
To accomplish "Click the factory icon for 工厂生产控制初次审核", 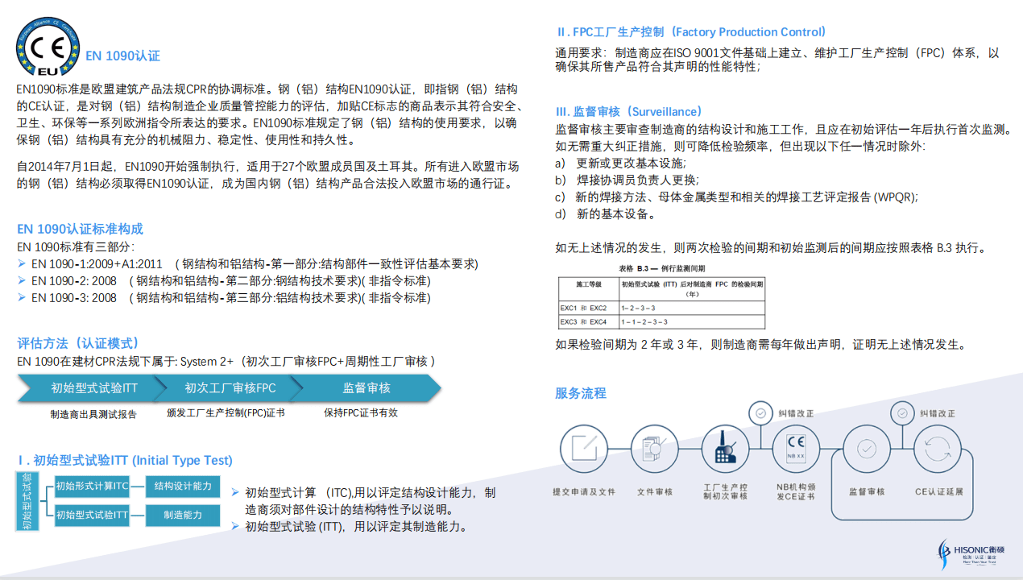I will pos(724,449).
